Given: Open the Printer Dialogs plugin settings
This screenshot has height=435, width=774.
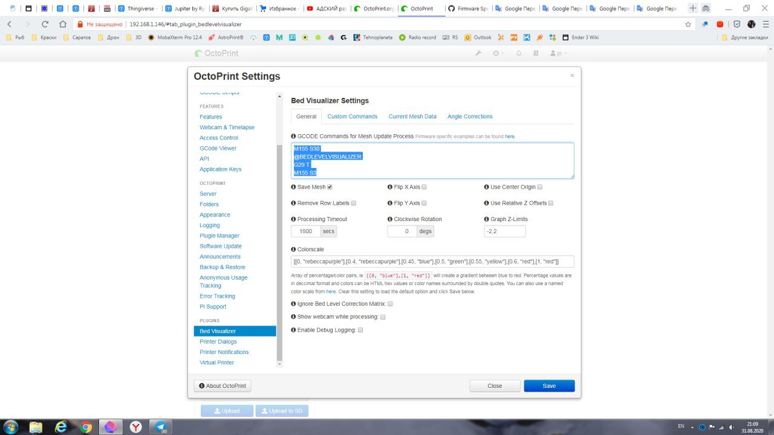Looking at the screenshot, I should point(218,342).
